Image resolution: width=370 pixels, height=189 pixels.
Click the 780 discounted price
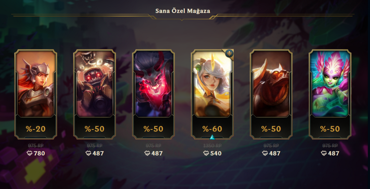39,153
